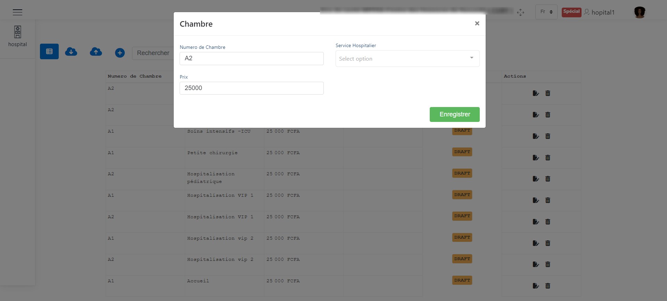Delete the A2 Hospitalisation VIP 1 row
The image size is (667, 301).
548,222
